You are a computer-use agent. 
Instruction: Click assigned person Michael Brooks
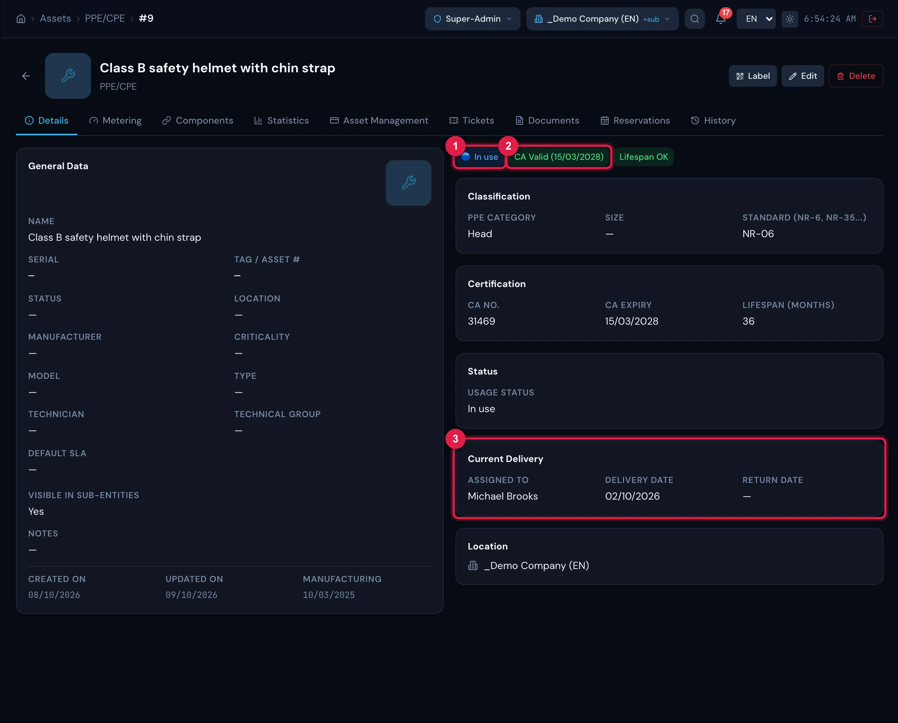coord(503,496)
